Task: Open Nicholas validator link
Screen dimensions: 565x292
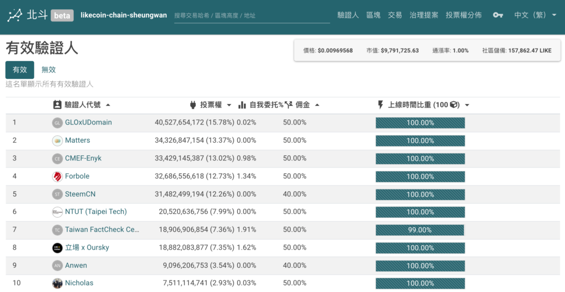Action: pyautogui.click(x=79, y=283)
